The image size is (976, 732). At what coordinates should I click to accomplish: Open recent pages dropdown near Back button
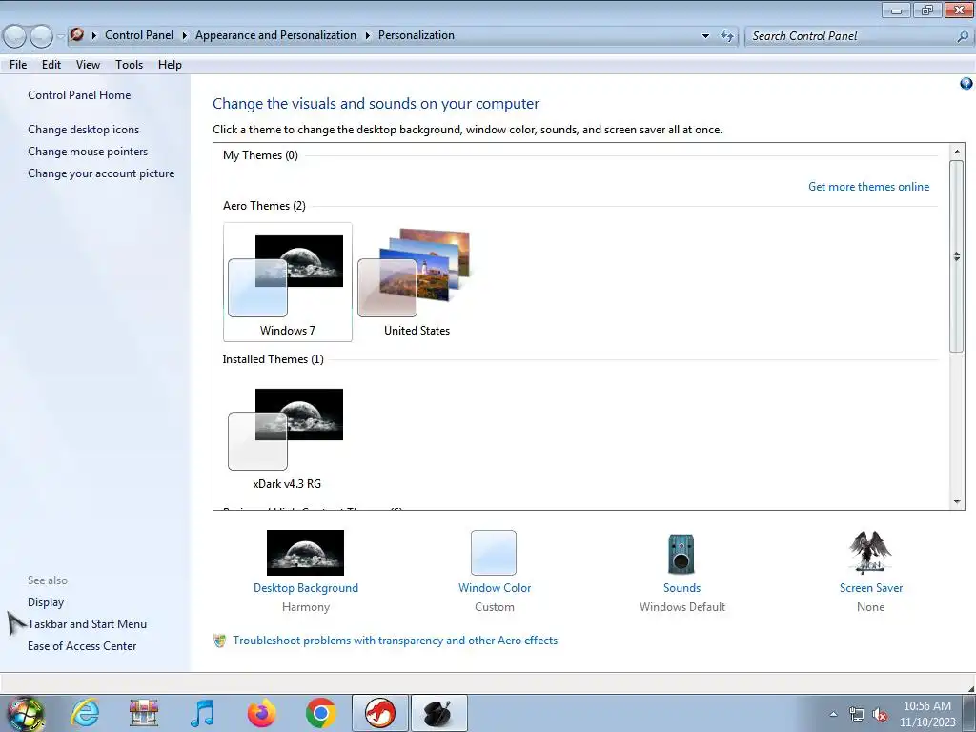[60, 37]
